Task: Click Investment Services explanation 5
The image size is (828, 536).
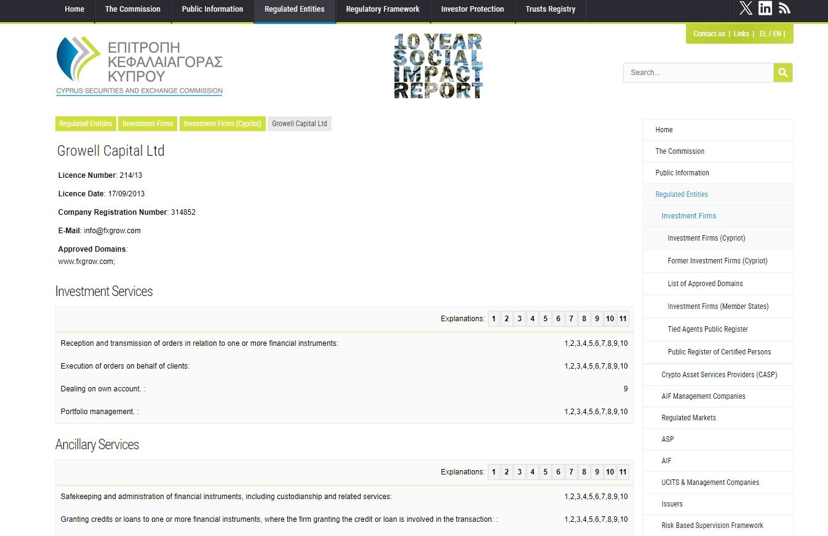Action: point(545,319)
